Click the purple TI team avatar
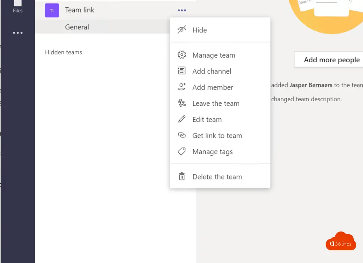The height and width of the screenshot is (263, 363). 52,11
